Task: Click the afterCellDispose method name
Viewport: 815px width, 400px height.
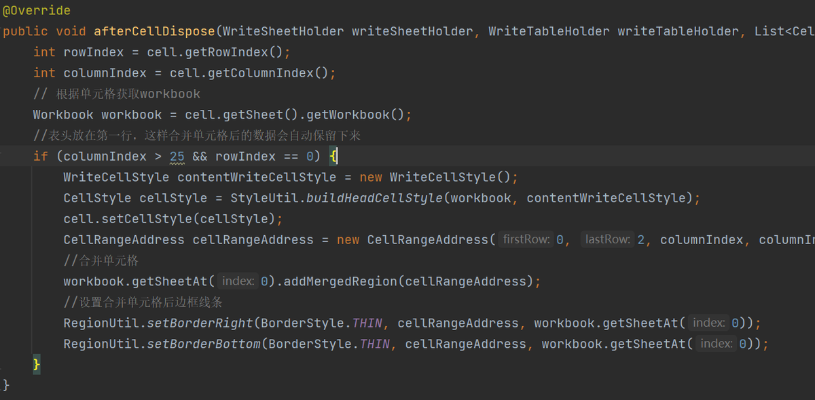Action: (154, 31)
